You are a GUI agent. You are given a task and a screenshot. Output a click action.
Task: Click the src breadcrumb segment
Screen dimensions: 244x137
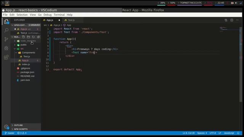[45, 25]
